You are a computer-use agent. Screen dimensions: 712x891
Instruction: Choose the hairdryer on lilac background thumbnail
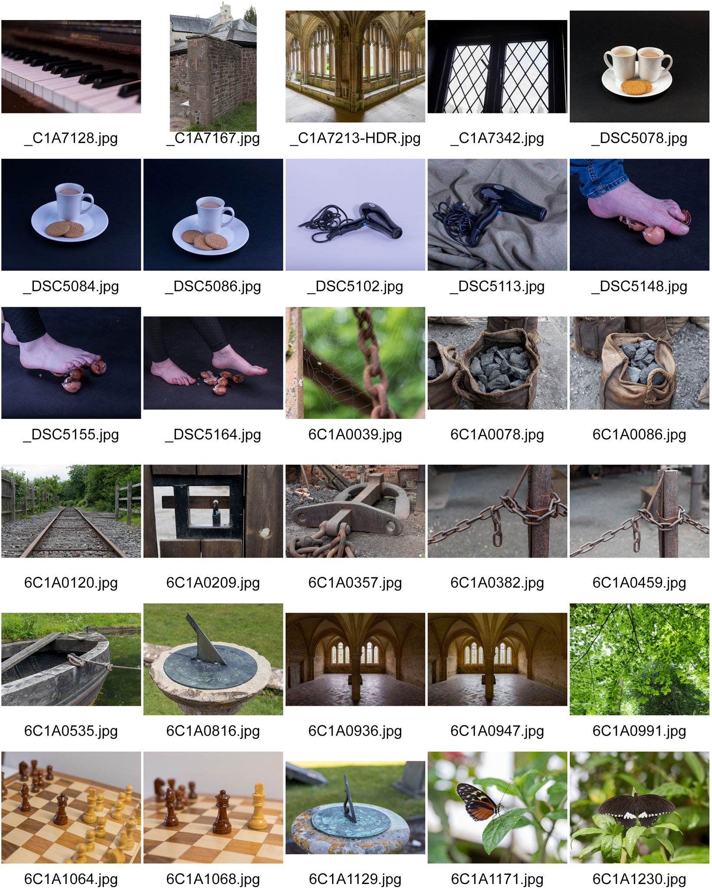tap(355, 214)
